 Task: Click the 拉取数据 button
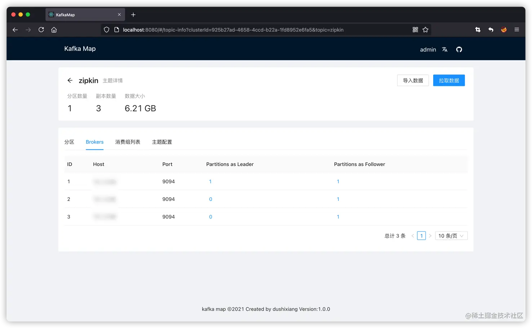coord(449,80)
